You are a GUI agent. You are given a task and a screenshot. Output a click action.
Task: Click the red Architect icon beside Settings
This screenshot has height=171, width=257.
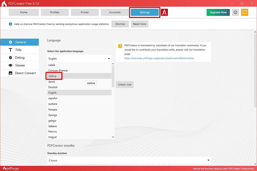click(164, 12)
